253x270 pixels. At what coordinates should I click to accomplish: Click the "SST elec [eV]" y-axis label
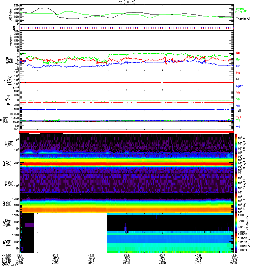point(8,183)
